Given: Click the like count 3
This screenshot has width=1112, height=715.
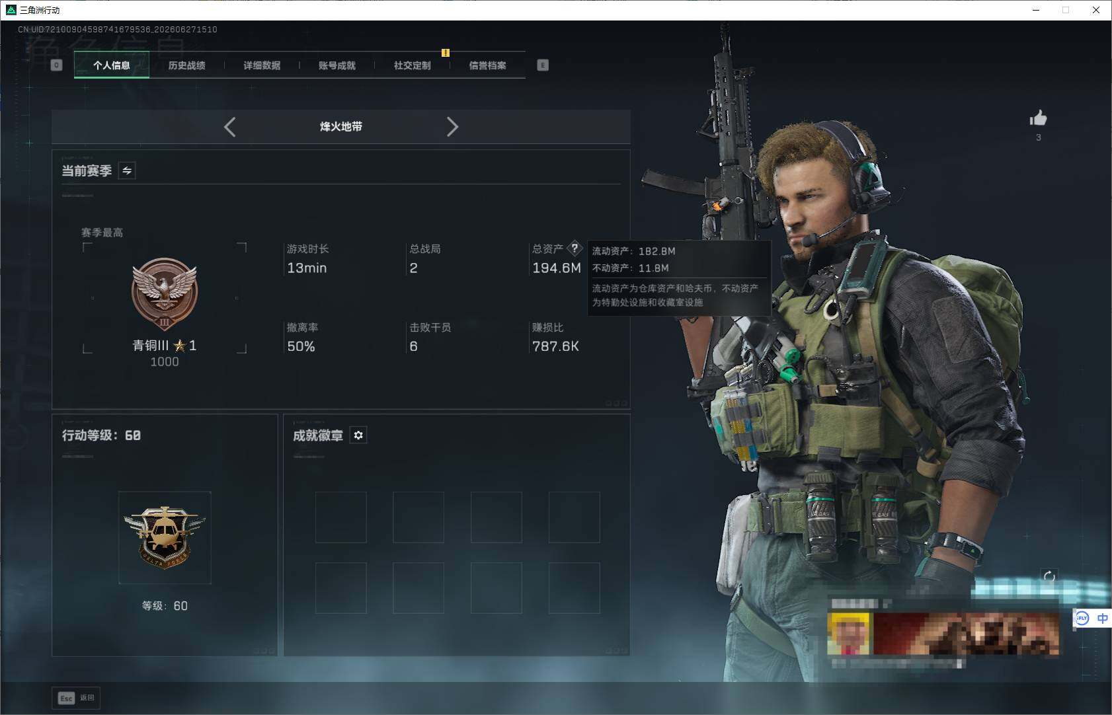Looking at the screenshot, I should [1039, 137].
